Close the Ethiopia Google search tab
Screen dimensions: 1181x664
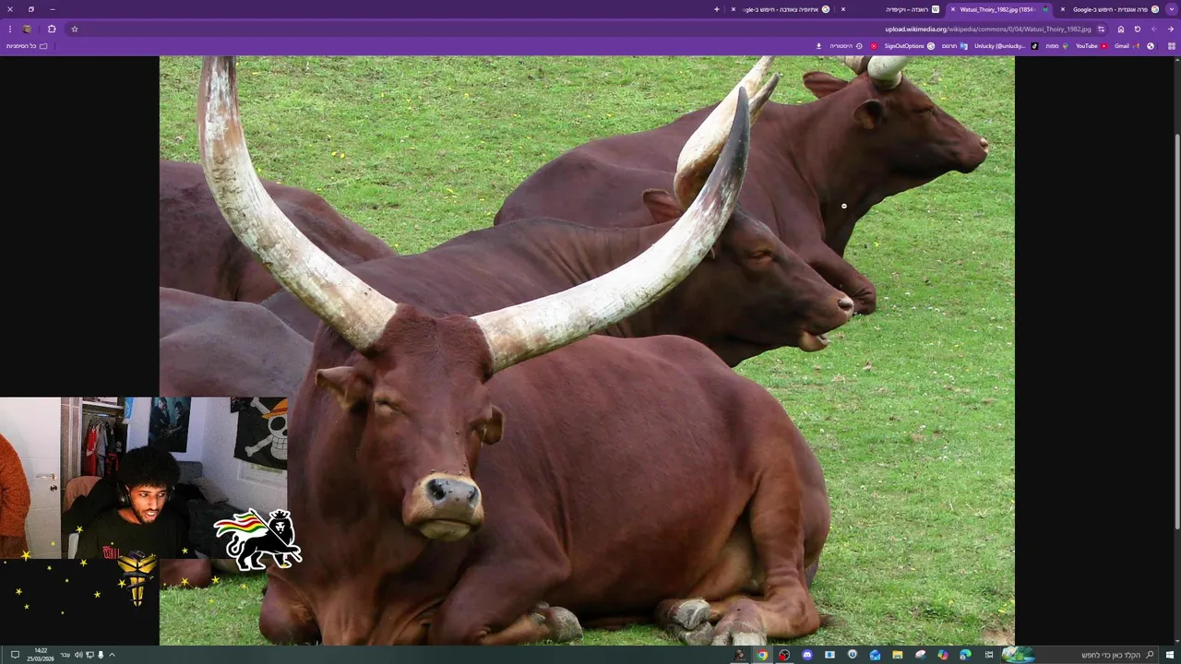pos(734,9)
